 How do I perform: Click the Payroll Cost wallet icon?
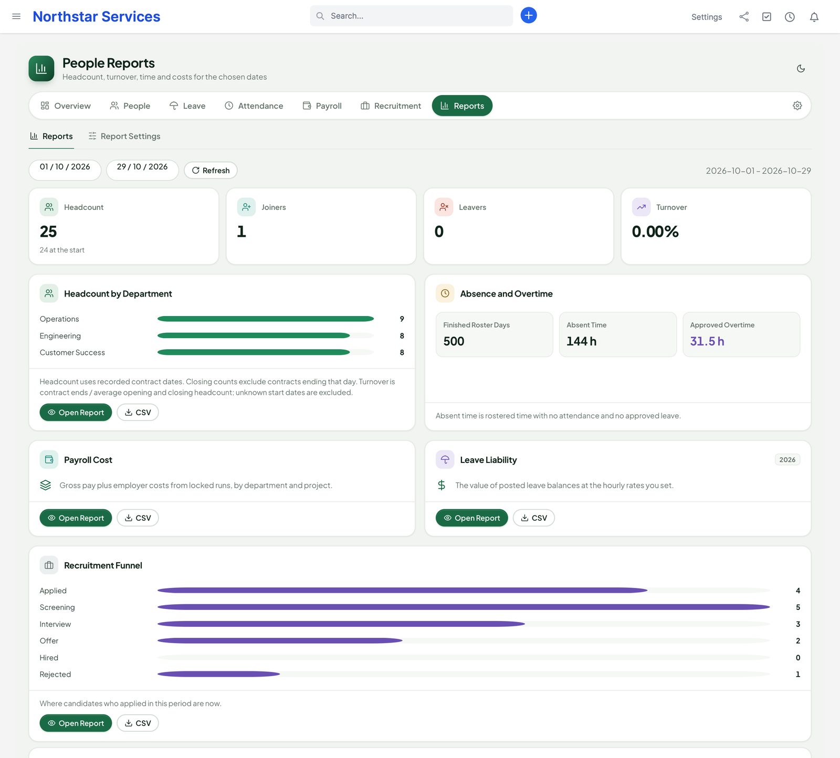pos(49,459)
